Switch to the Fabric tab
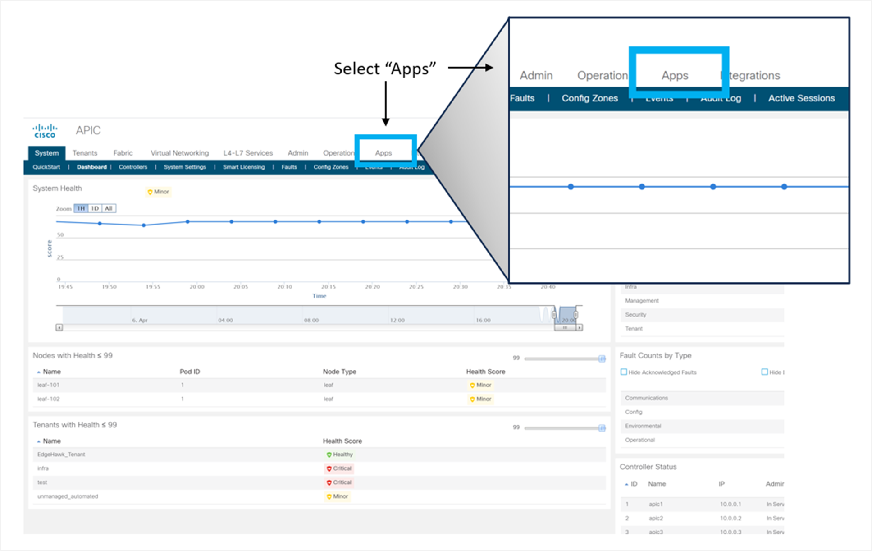Image resolution: width=872 pixels, height=551 pixels. point(123,153)
